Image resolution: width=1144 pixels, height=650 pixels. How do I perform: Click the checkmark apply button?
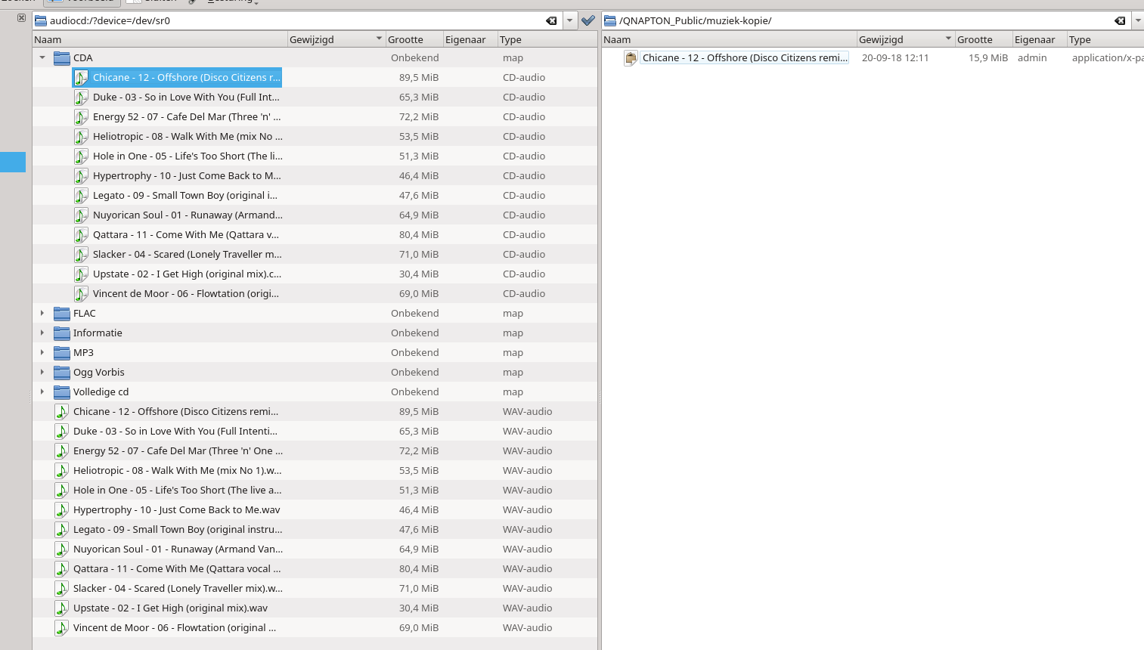588,20
